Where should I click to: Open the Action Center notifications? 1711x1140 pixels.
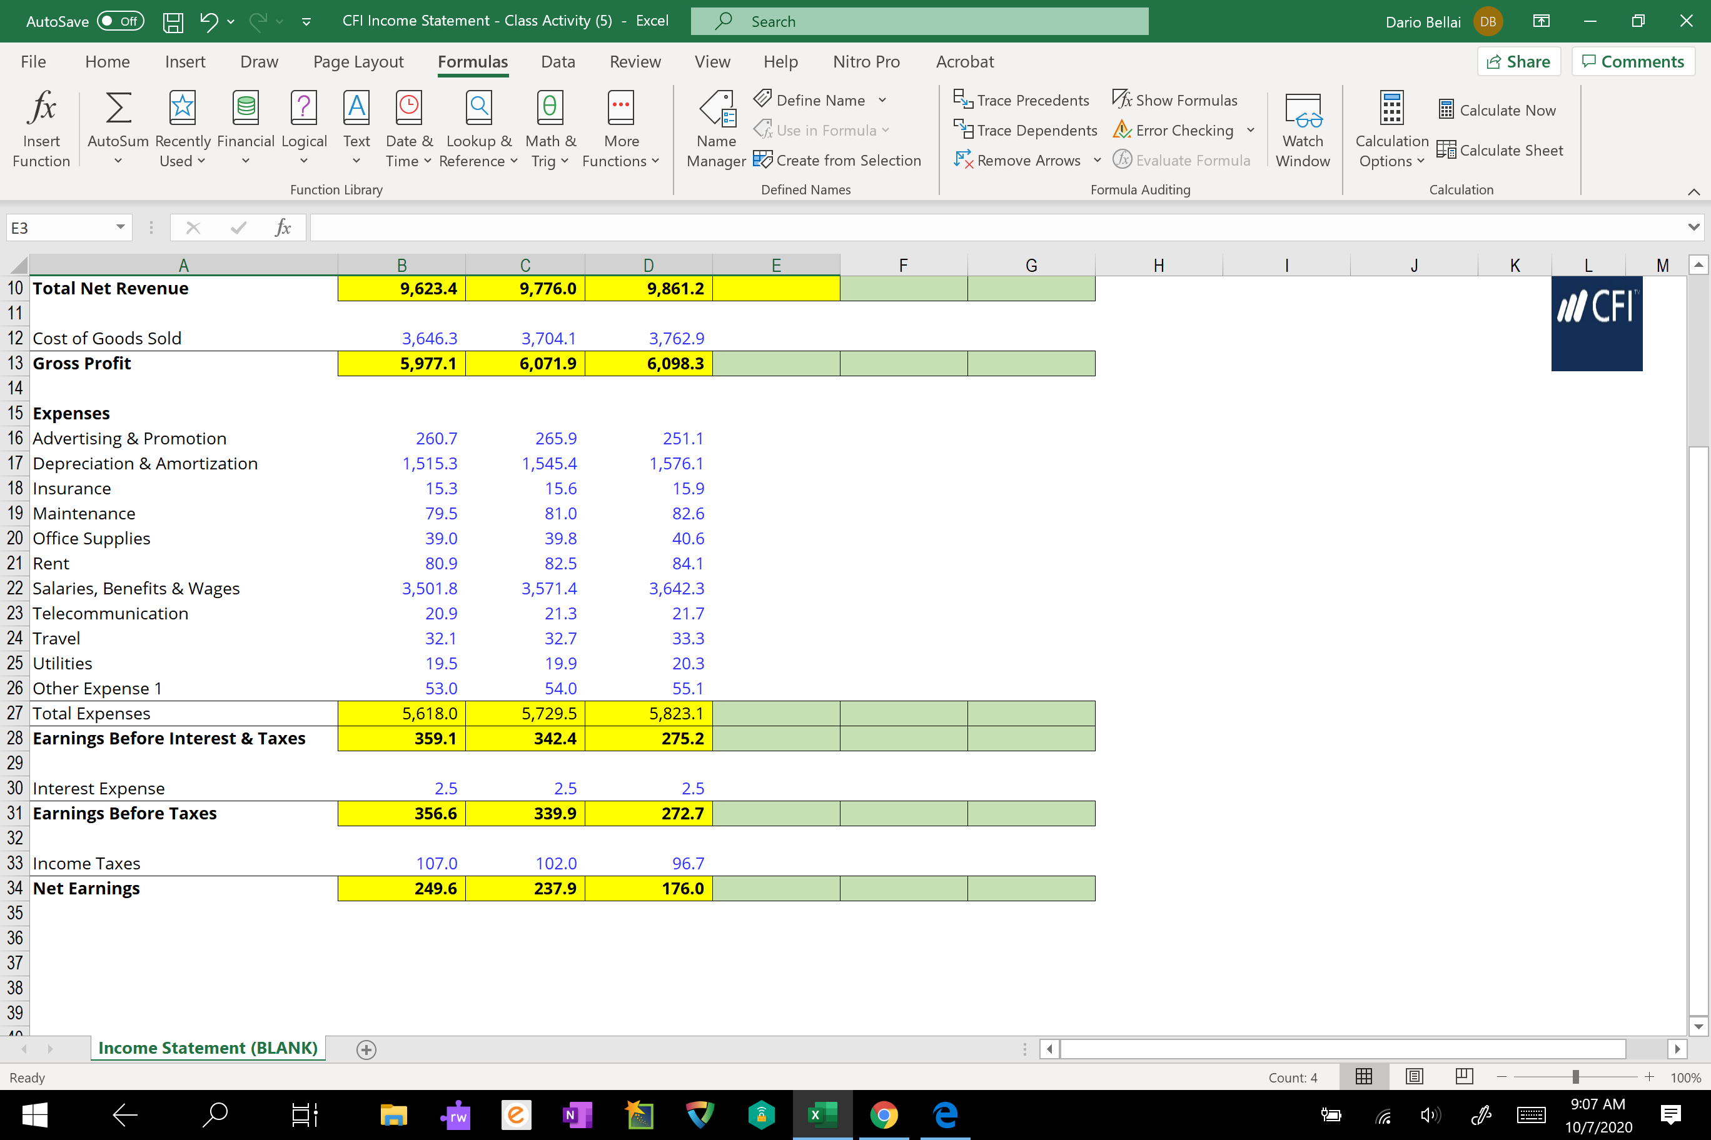tap(1671, 1114)
